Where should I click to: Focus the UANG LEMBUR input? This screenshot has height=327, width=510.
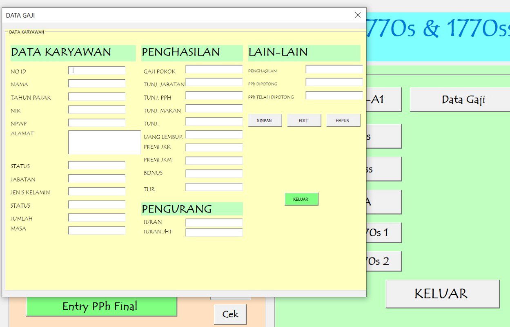(x=214, y=135)
